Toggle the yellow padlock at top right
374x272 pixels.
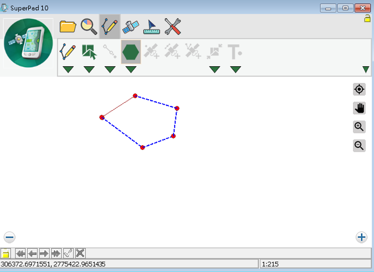(367, 19)
